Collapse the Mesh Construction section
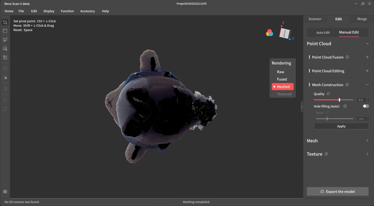The height and width of the screenshot is (206, 374). (367, 85)
